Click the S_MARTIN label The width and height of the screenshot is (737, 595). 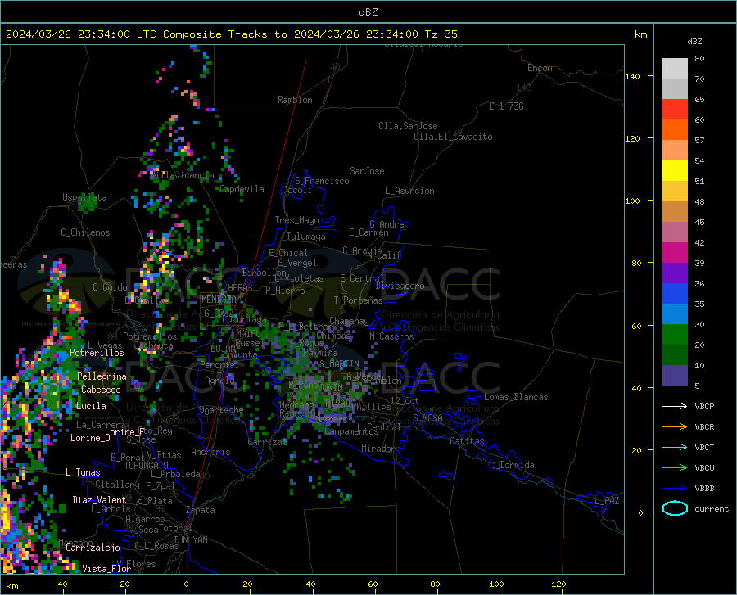point(339,364)
